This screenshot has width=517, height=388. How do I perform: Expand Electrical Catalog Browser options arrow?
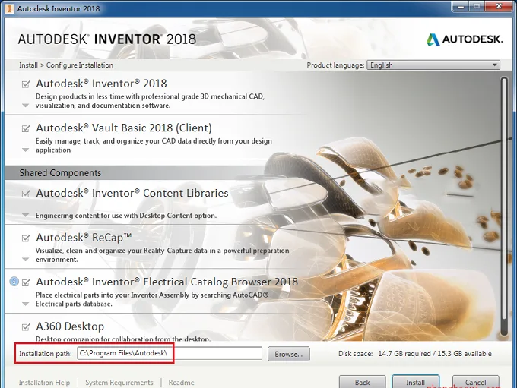(x=25, y=304)
